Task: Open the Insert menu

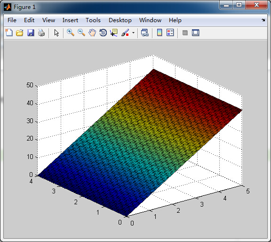Action: tap(70, 20)
